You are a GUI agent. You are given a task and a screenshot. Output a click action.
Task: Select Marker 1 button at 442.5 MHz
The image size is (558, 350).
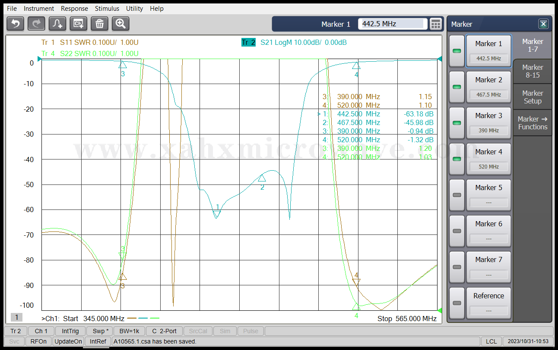(488, 51)
